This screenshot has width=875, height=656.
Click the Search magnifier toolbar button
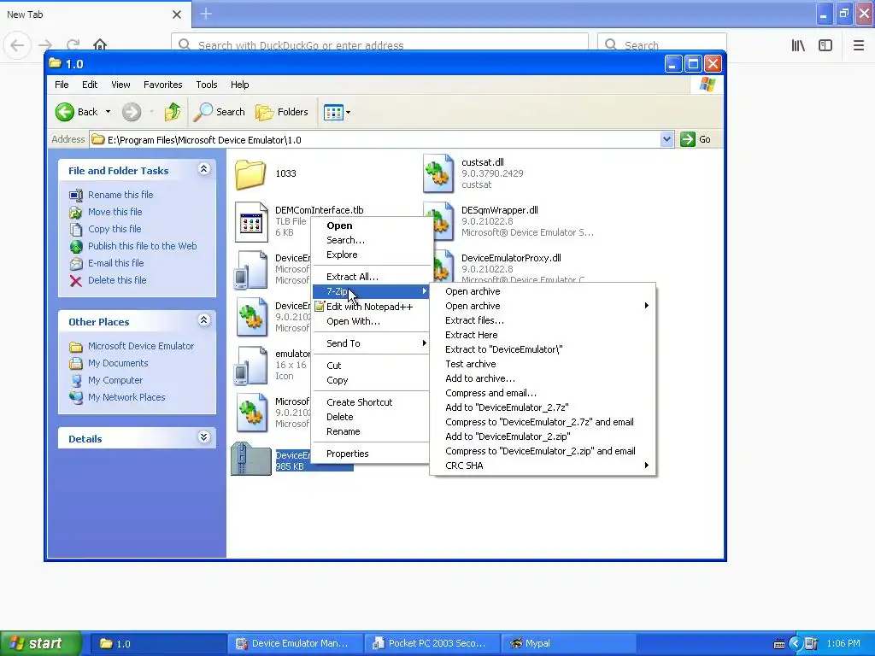(220, 112)
